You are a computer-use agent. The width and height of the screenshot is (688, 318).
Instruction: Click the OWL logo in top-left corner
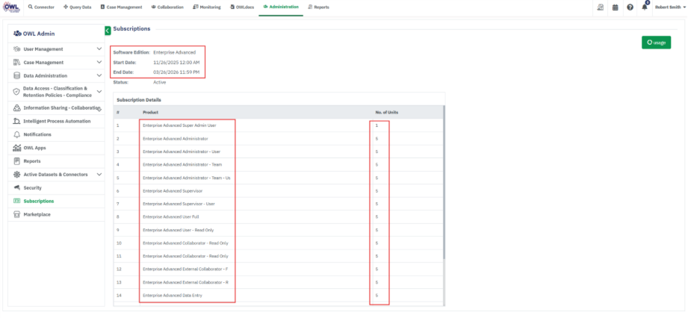pyautogui.click(x=11, y=7)
